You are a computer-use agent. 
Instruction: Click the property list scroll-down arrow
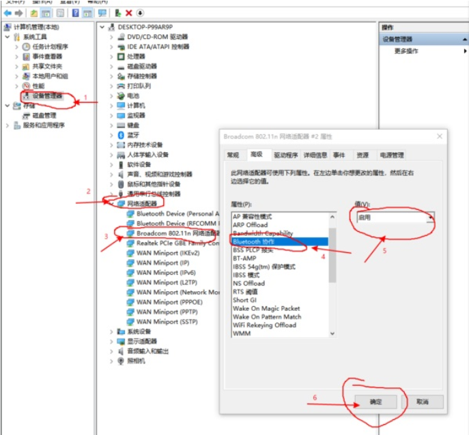click(332, 333)
